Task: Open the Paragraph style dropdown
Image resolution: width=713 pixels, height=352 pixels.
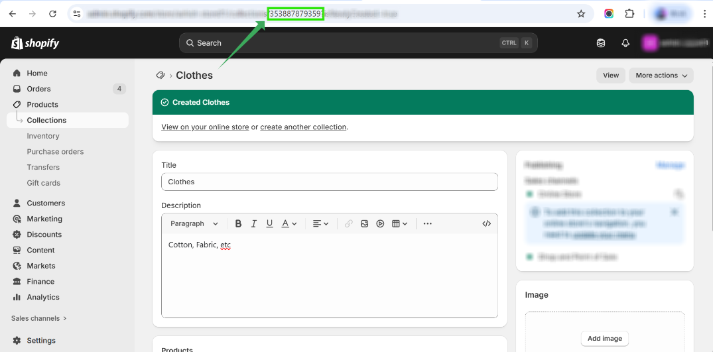Action: [194, 223]
